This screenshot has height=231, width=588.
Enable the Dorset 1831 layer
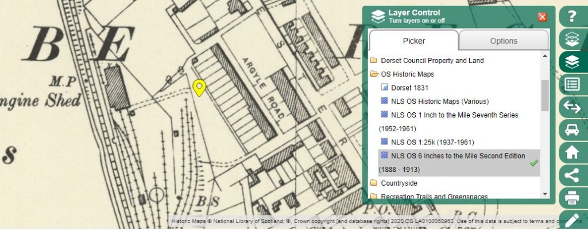(x=405, y=88)
